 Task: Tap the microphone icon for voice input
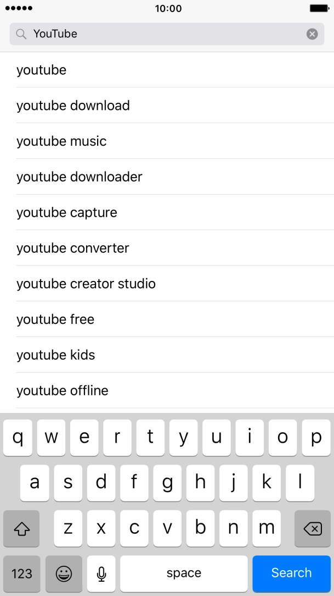tap(101, 573)
